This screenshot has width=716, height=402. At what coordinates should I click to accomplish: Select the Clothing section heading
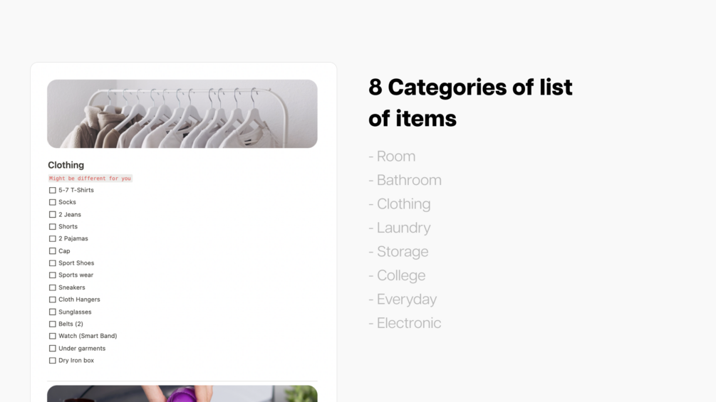(66, 165)
